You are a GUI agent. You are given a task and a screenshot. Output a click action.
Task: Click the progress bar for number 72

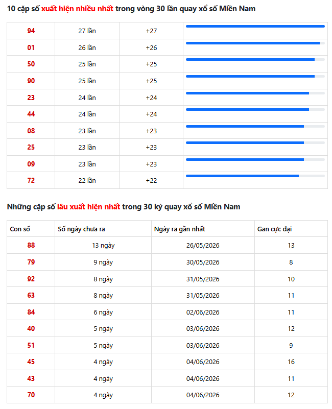pos(255,176)
